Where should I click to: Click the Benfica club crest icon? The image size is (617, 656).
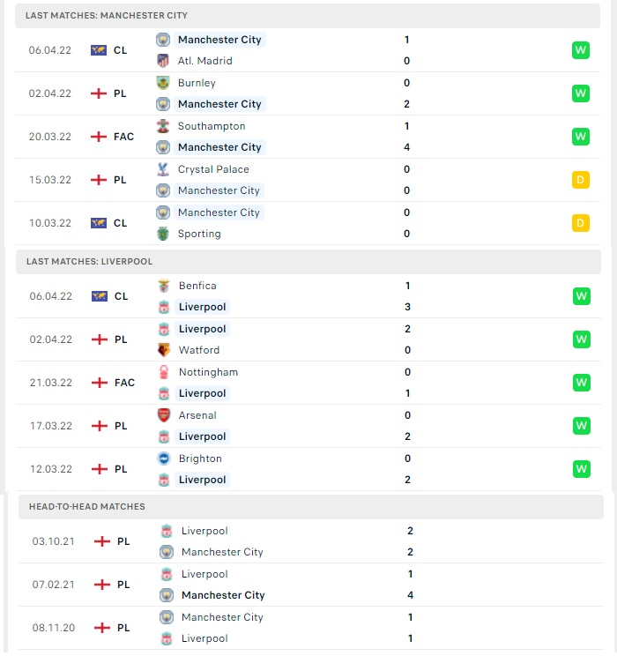pyautogui.click(x=164, y=287)
